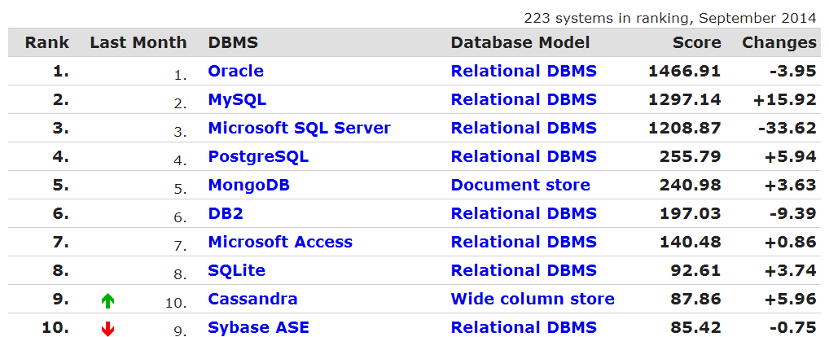Click the Database Model column header

[520, 43]
